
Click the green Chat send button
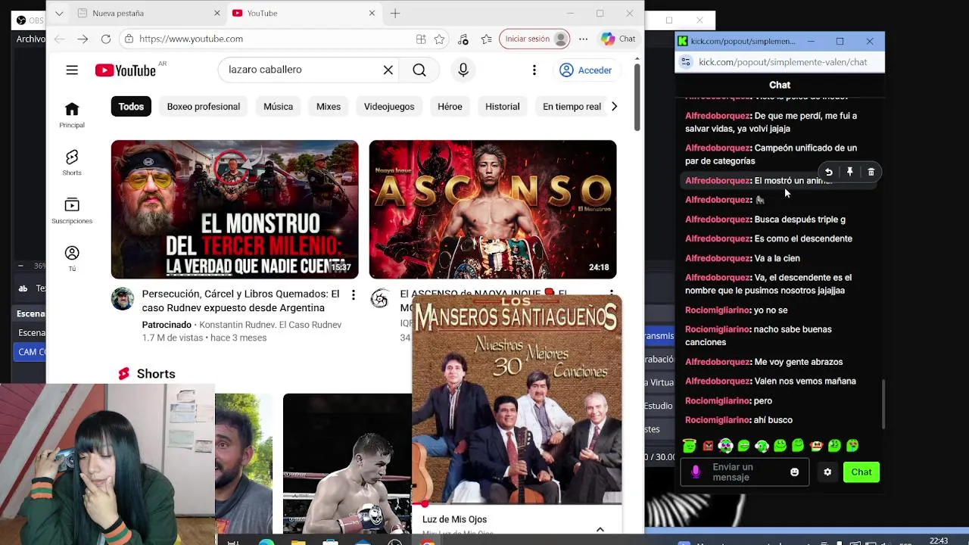(x=862, y=472)
